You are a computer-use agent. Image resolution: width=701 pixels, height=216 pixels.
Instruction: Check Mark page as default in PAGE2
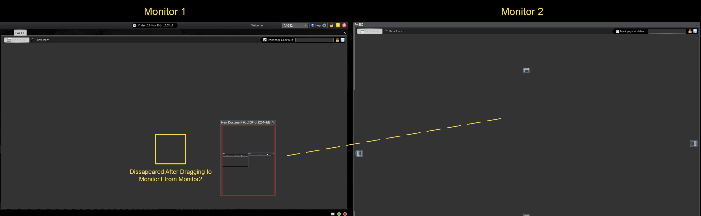618,32
